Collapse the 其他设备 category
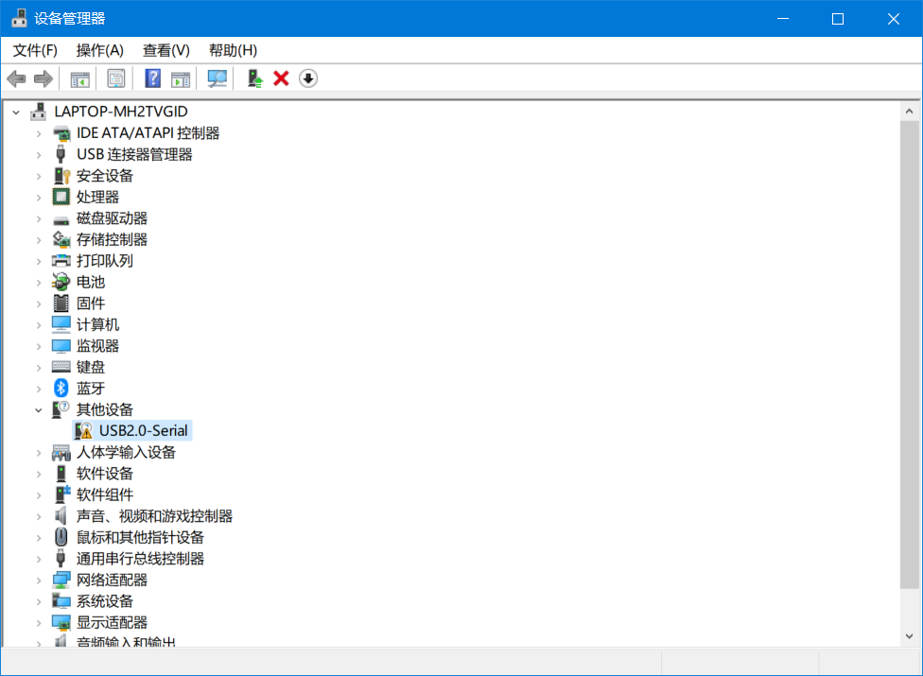The height and width of the screenshot is (676, 923). [x=39, y=410]
